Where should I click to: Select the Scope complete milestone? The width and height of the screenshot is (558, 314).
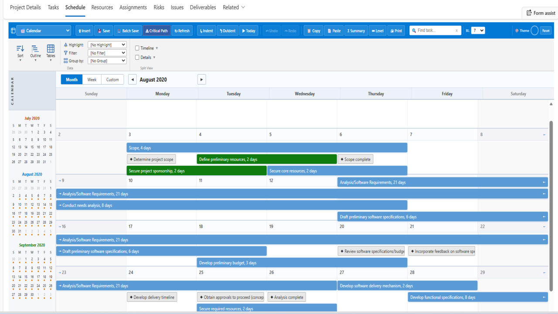355,160
